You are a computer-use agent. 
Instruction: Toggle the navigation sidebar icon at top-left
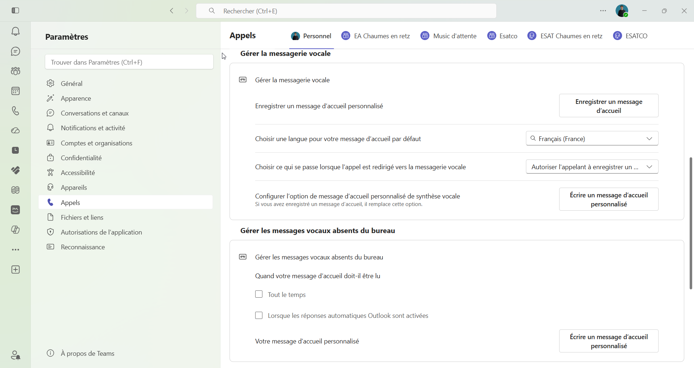[16, 10]
